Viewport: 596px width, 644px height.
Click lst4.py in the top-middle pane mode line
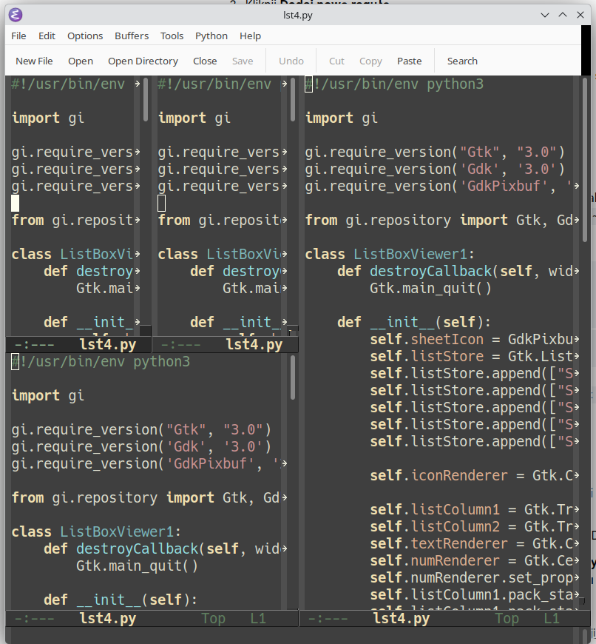[254, 345]
